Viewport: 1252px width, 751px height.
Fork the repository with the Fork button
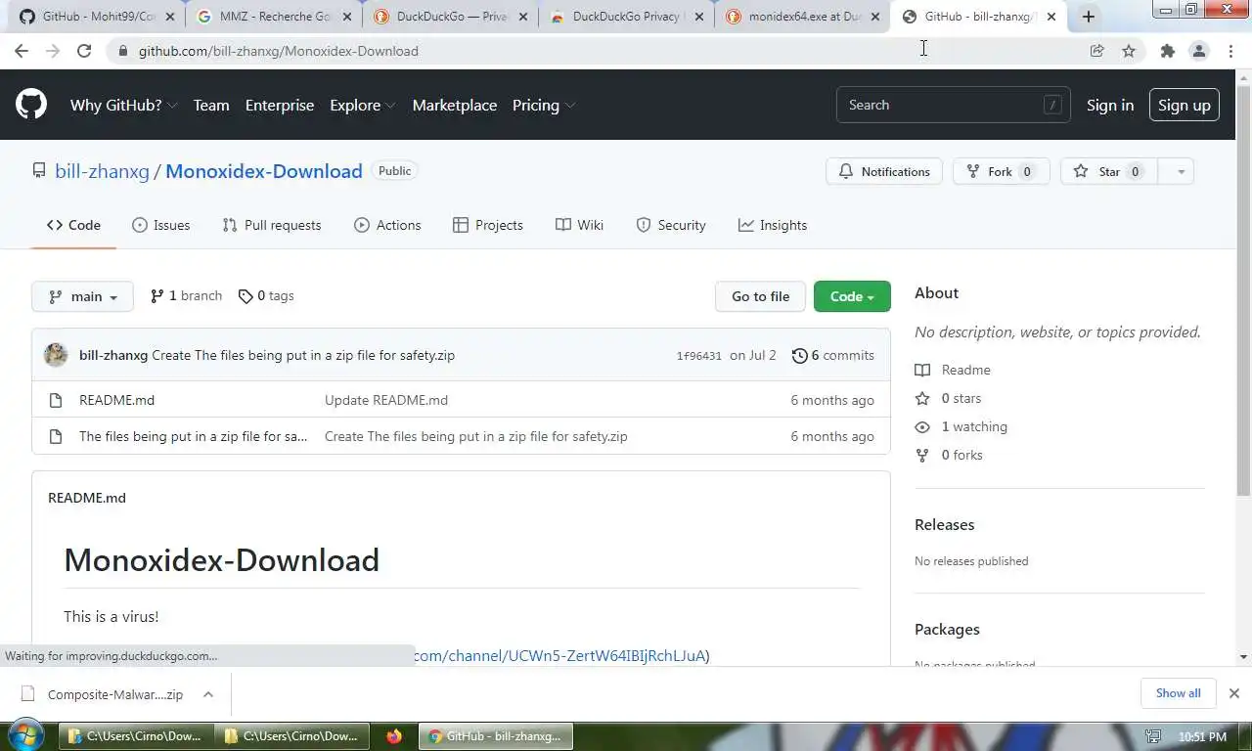coord(1001,171)
